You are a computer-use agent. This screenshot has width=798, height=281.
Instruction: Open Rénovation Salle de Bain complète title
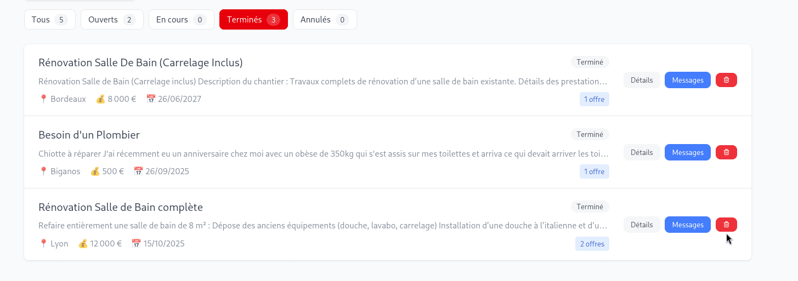tap(121, 207)
